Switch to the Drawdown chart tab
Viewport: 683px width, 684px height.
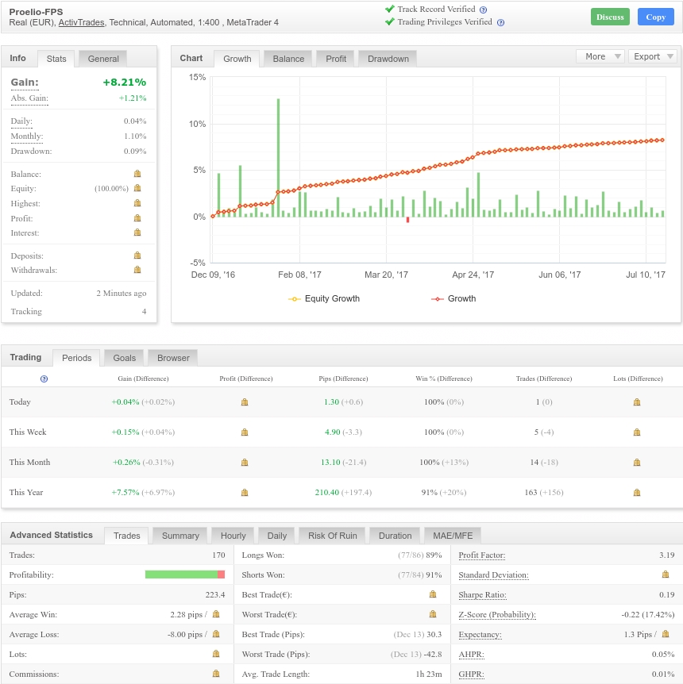tap(388, 59)
